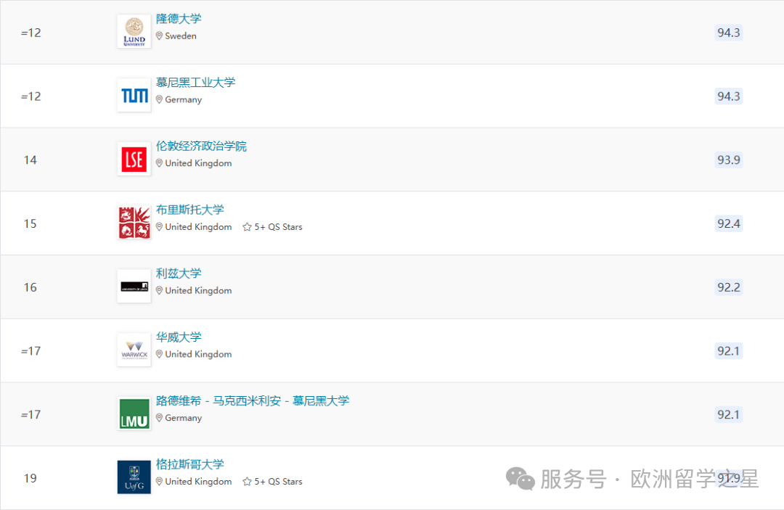Click the star icon in 布里斯托大学 row

(x=247, y=227)
